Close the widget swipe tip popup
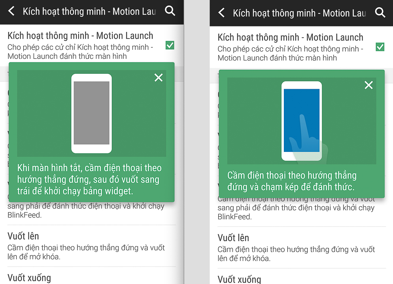The image size is (393, 284). (159, 77)
